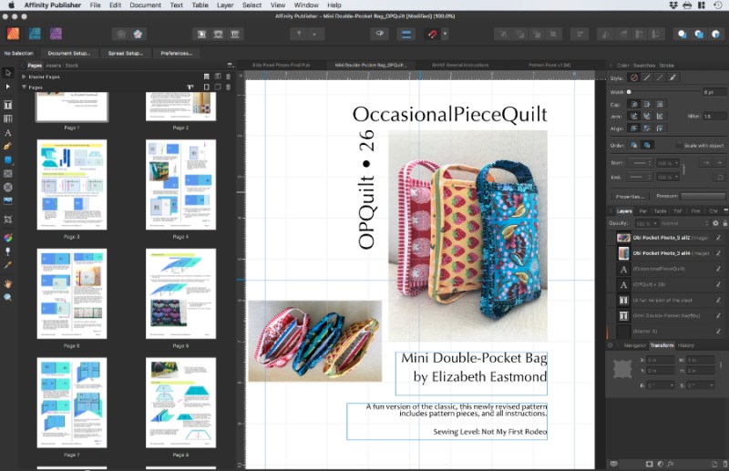Collapse the Pages section
This screenshot has width=729, height=471.
click(x=23, y=87)
